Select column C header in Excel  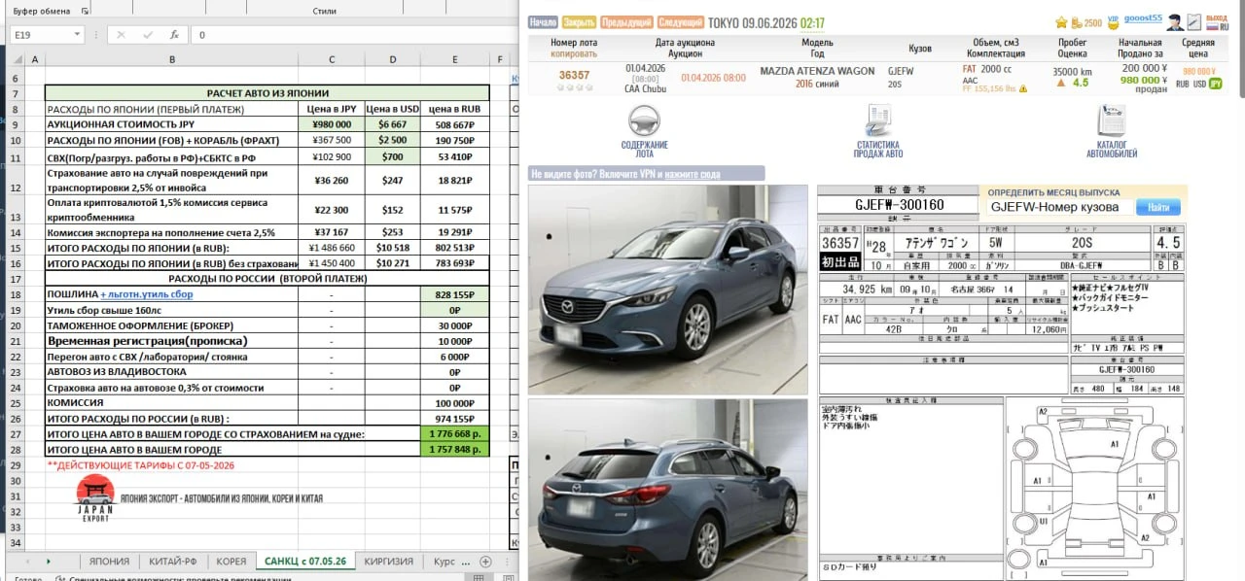point(332,60)
